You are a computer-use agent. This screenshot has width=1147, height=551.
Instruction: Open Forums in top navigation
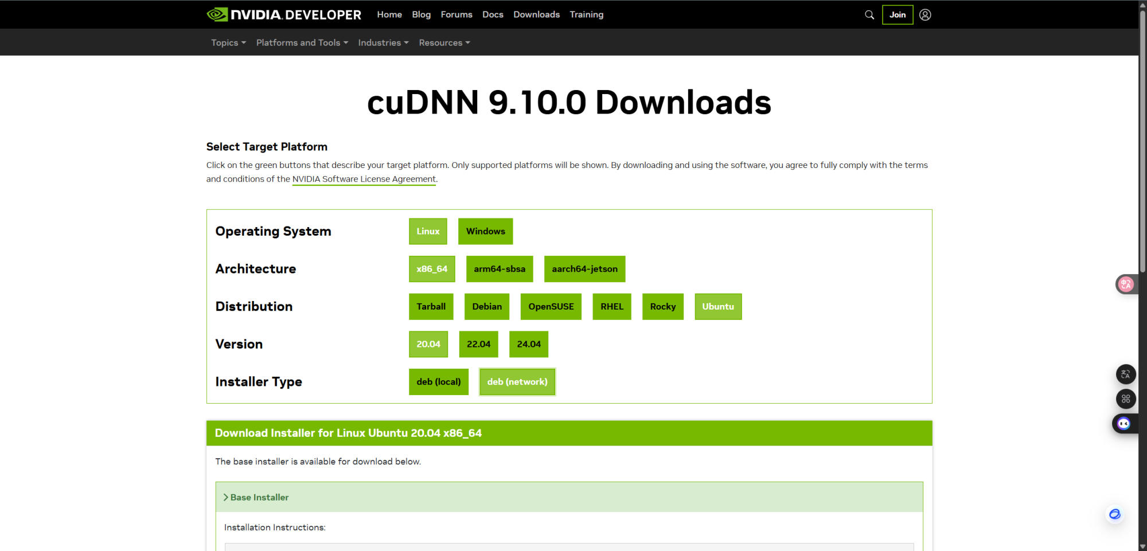tap(457, 14)
